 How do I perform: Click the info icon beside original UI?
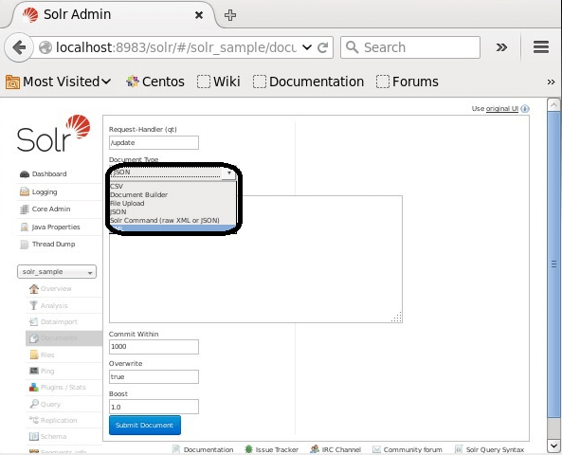pyautogui.click(x=525, y=109)
